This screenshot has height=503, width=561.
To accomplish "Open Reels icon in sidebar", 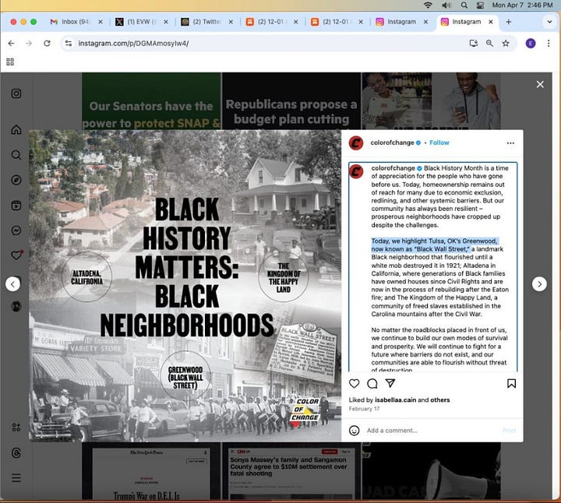I will [16, 206].
